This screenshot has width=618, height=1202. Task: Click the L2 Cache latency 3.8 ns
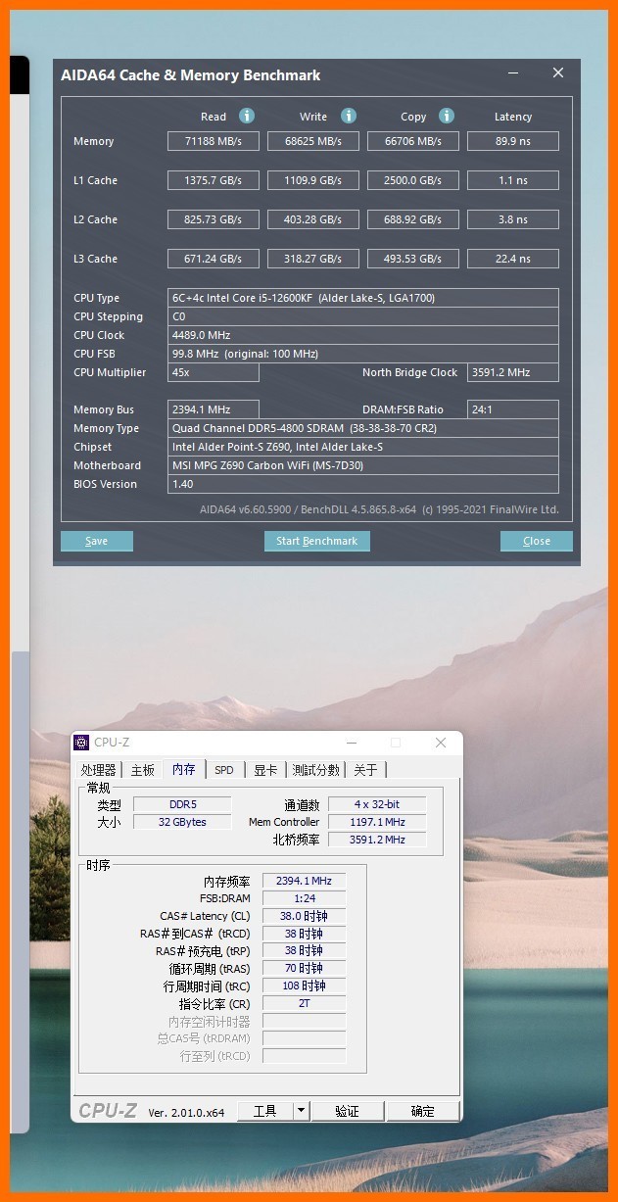[x=513, y=219]
